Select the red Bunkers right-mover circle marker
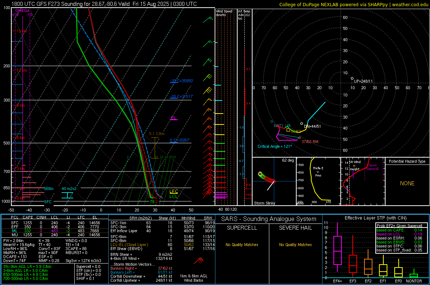Viewport: 430px width, 285px height. [x=300, y=138]
